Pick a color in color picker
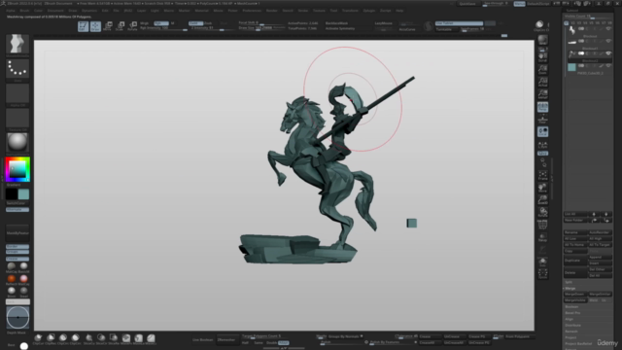622x350 pixels. [17, 169]
